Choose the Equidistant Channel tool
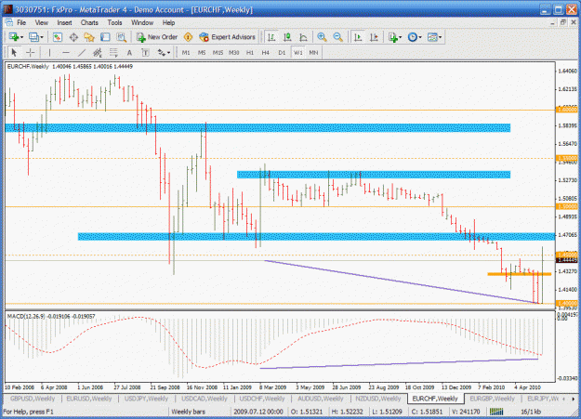Screen dimensions: 581x419 click(98, 53)
